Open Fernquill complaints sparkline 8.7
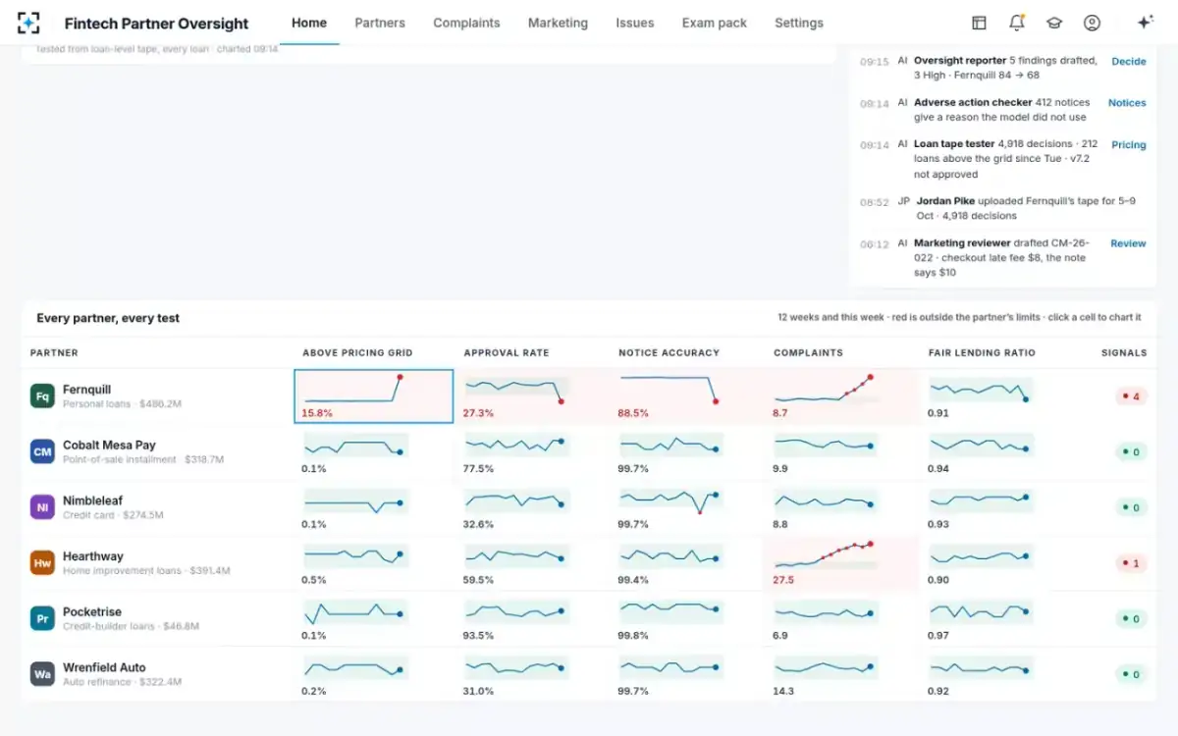1178x736 pixels. 843,396
